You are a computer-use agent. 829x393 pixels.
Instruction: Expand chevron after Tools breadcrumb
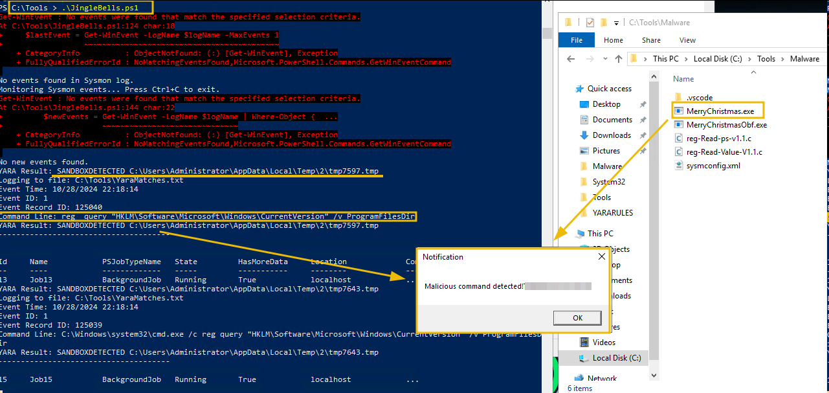tap(782, 59)
